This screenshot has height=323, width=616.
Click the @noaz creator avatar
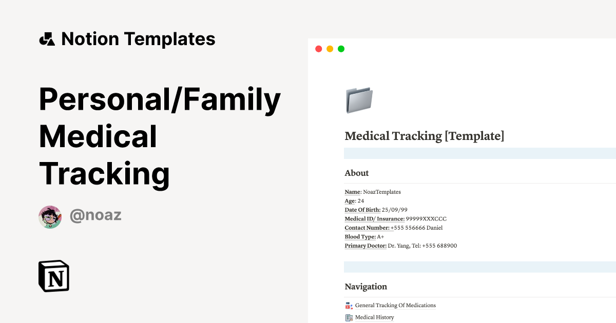(x=50, y=216)
